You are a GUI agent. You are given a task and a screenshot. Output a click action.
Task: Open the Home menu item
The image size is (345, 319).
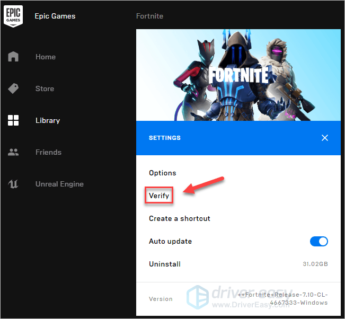(x=46, y=57)
